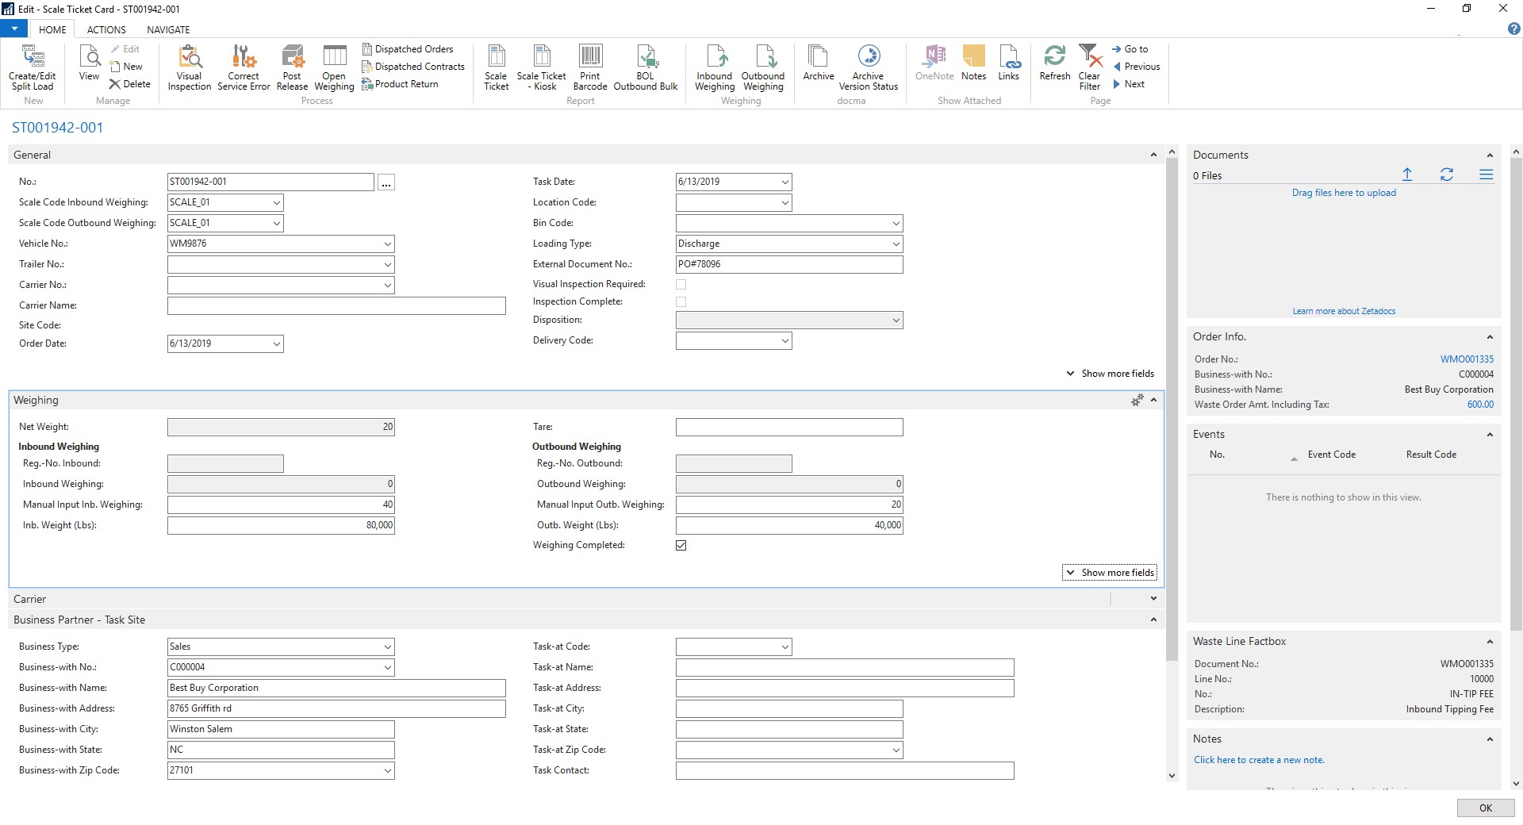This screenshot has width=1523, height=825.
Task: Upload file in Documents pane
Action: (1407, 175)
